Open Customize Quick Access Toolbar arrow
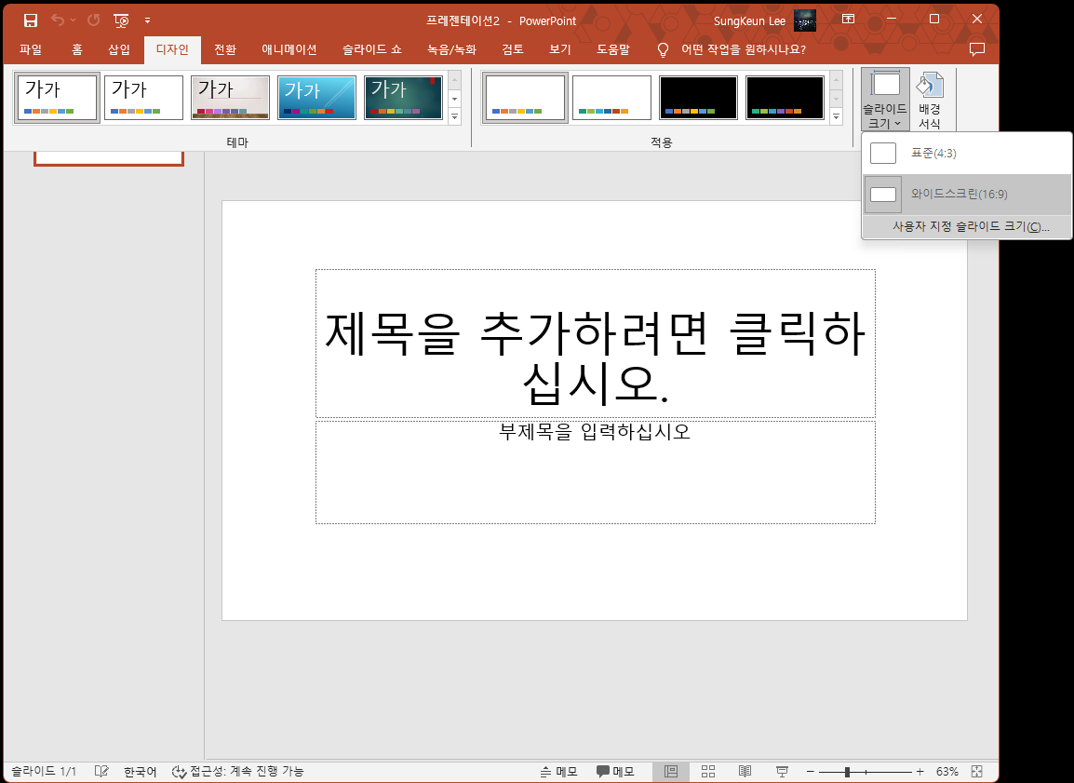 [147, 20]
